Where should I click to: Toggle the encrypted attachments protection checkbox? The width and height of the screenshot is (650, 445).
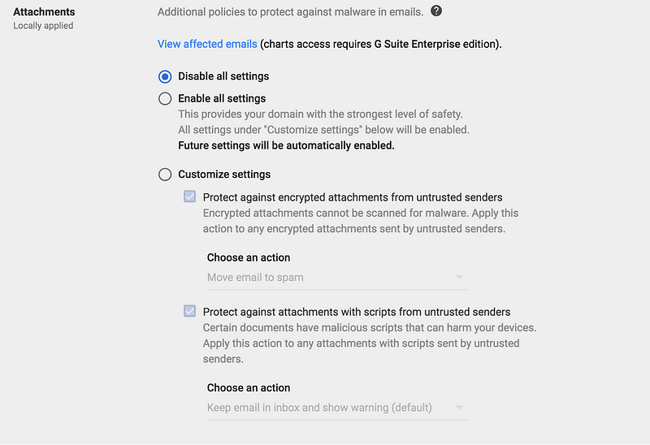189,197
